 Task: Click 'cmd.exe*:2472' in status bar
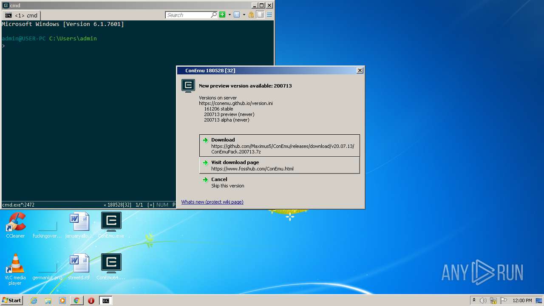pos(18,205)
